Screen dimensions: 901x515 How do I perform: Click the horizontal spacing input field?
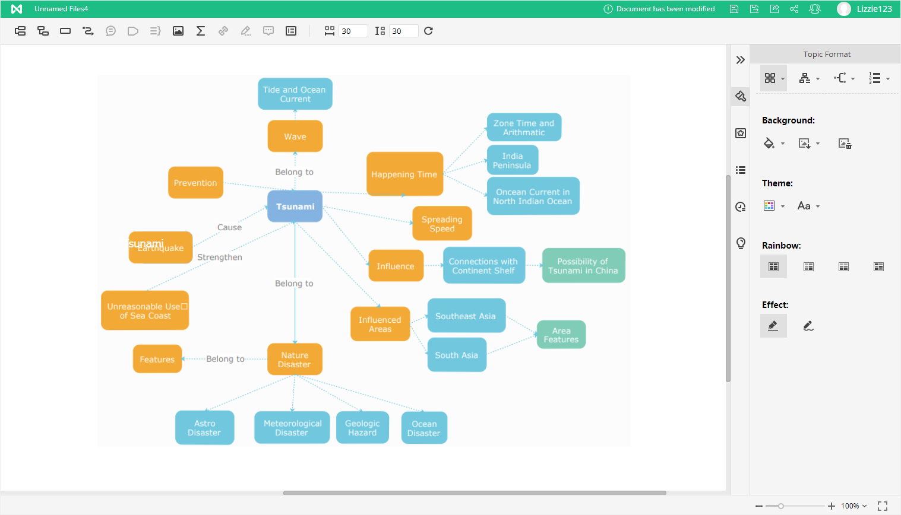353,31
